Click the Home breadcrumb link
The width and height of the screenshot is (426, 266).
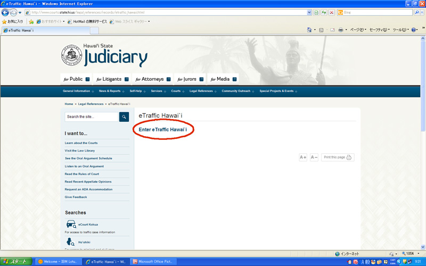click(69, 104)
